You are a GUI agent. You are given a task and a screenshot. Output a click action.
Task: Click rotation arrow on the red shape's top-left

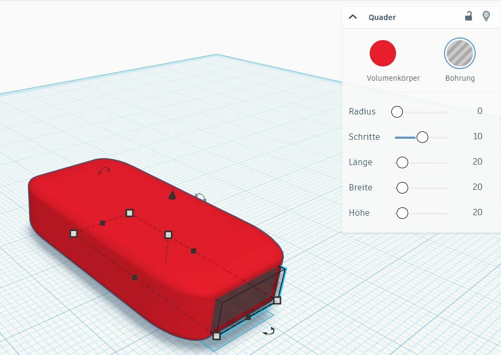104,170
